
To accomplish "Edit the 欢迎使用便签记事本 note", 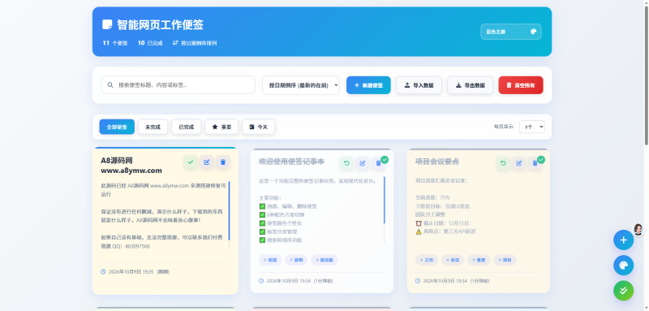I will click(363, 163).
